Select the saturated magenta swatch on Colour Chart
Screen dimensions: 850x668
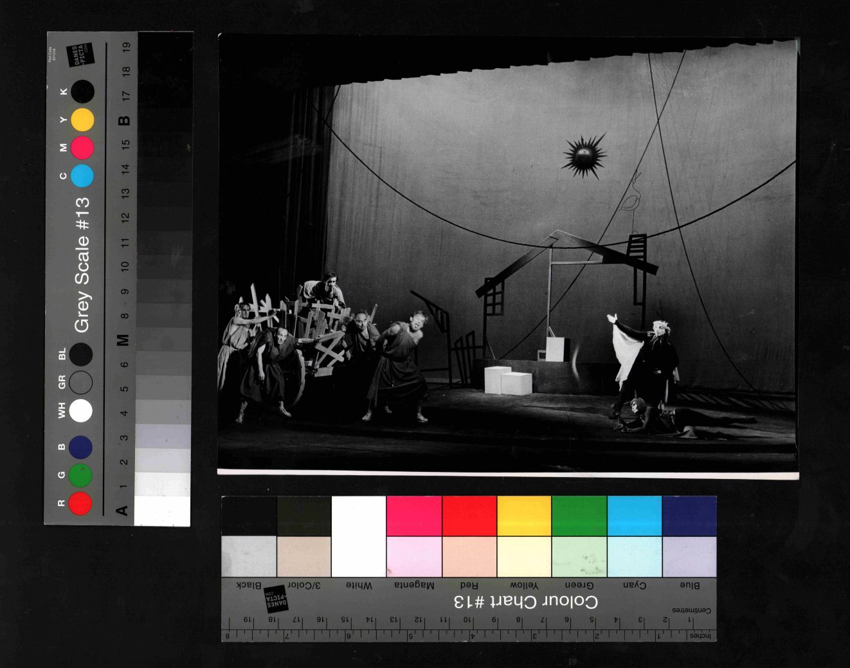(x=414, y=516)
